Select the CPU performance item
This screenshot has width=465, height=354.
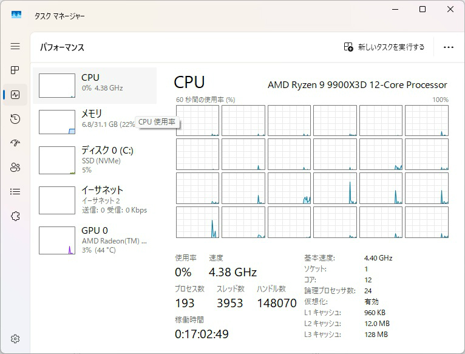pyautogui.click(x=95, y=86)
